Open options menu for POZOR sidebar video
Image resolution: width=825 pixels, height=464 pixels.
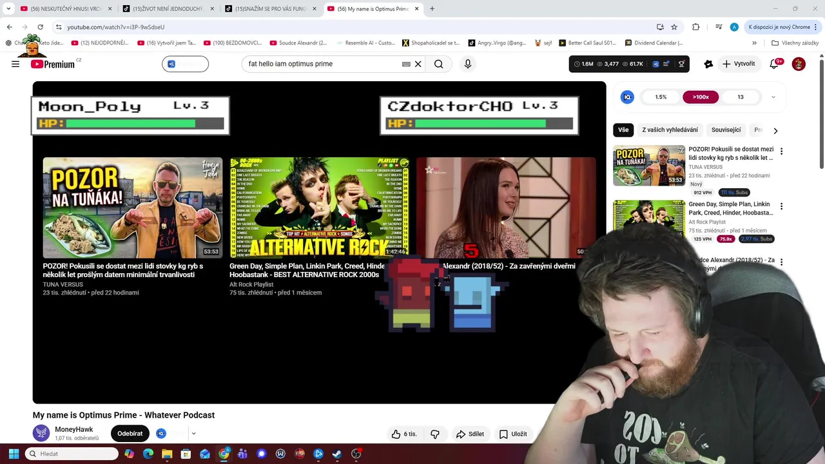(x=781, y=151)
